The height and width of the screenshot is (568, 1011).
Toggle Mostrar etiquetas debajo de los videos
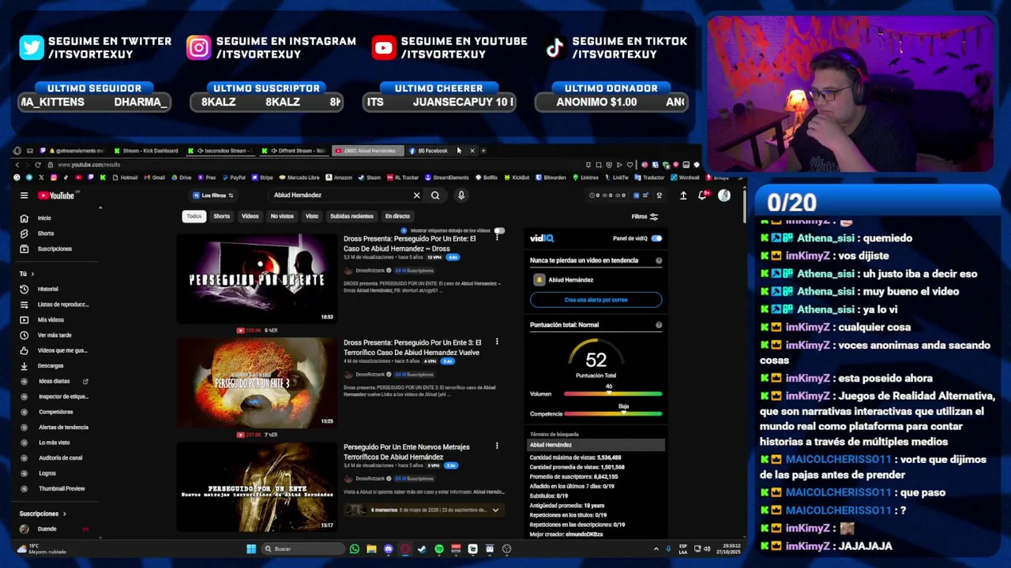(499, 231)
